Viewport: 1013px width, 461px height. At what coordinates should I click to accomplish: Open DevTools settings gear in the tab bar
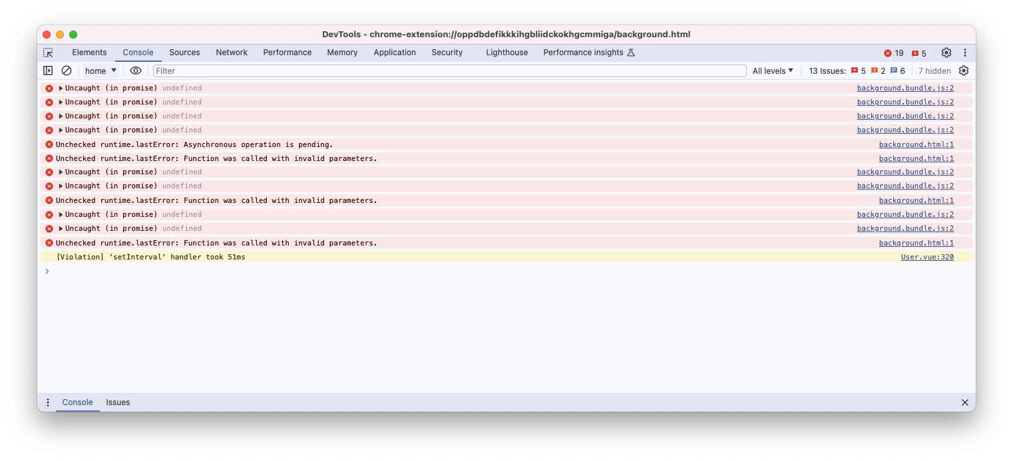[946, 53]
